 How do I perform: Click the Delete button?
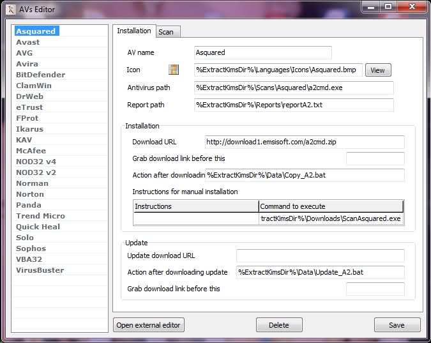[279, 325]
